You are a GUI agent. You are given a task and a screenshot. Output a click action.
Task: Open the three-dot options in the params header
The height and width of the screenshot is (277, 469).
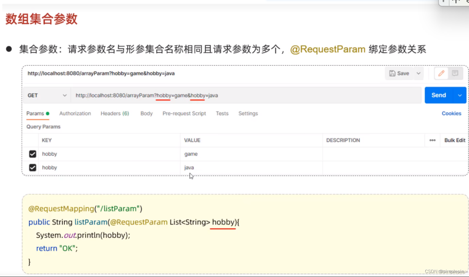point(432,140)
